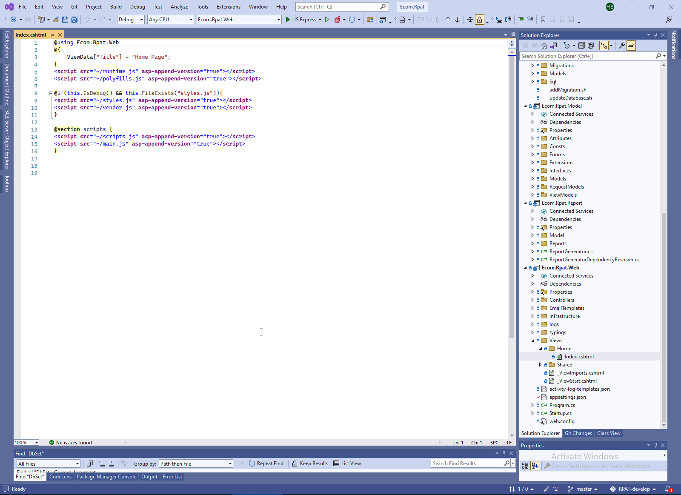The height and width of the screenshot is (495, 681).
Task: Toggle auto-hide pin on Solution Explorer panel
Action: [655, 35]
